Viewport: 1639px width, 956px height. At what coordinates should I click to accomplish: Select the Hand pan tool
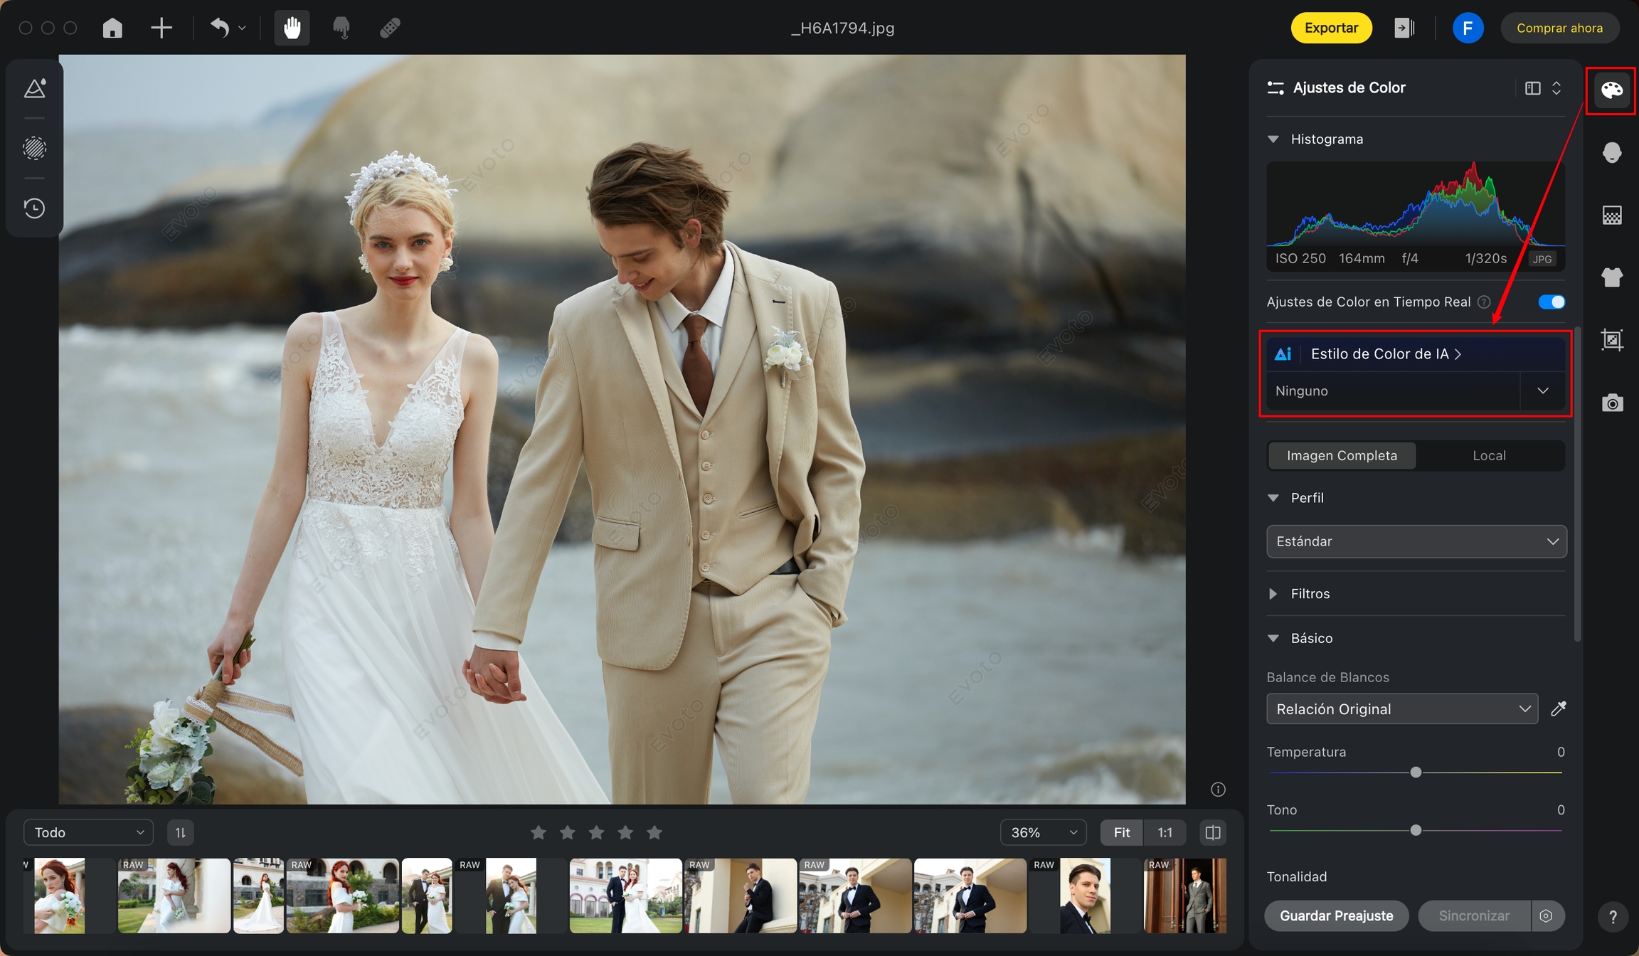tap(292, 28)
